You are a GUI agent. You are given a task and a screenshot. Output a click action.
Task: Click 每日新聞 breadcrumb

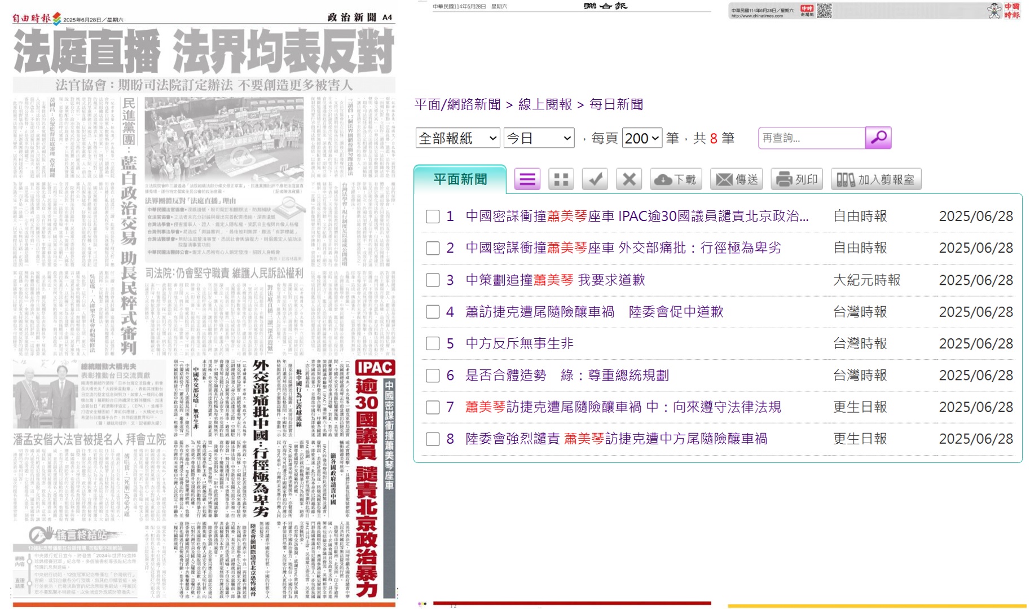point(616,104)
